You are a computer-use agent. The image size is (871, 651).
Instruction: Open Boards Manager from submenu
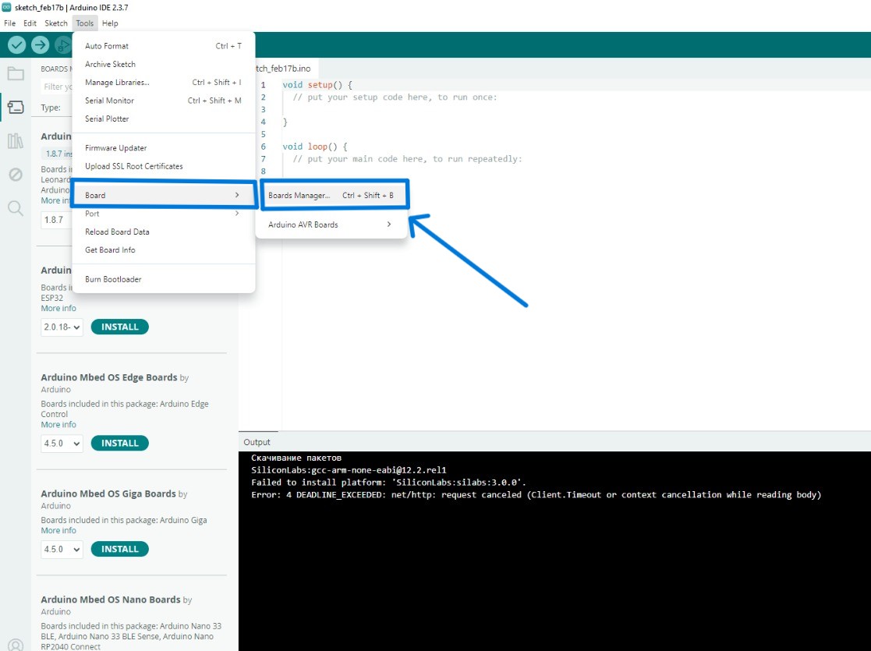[331, 196]
